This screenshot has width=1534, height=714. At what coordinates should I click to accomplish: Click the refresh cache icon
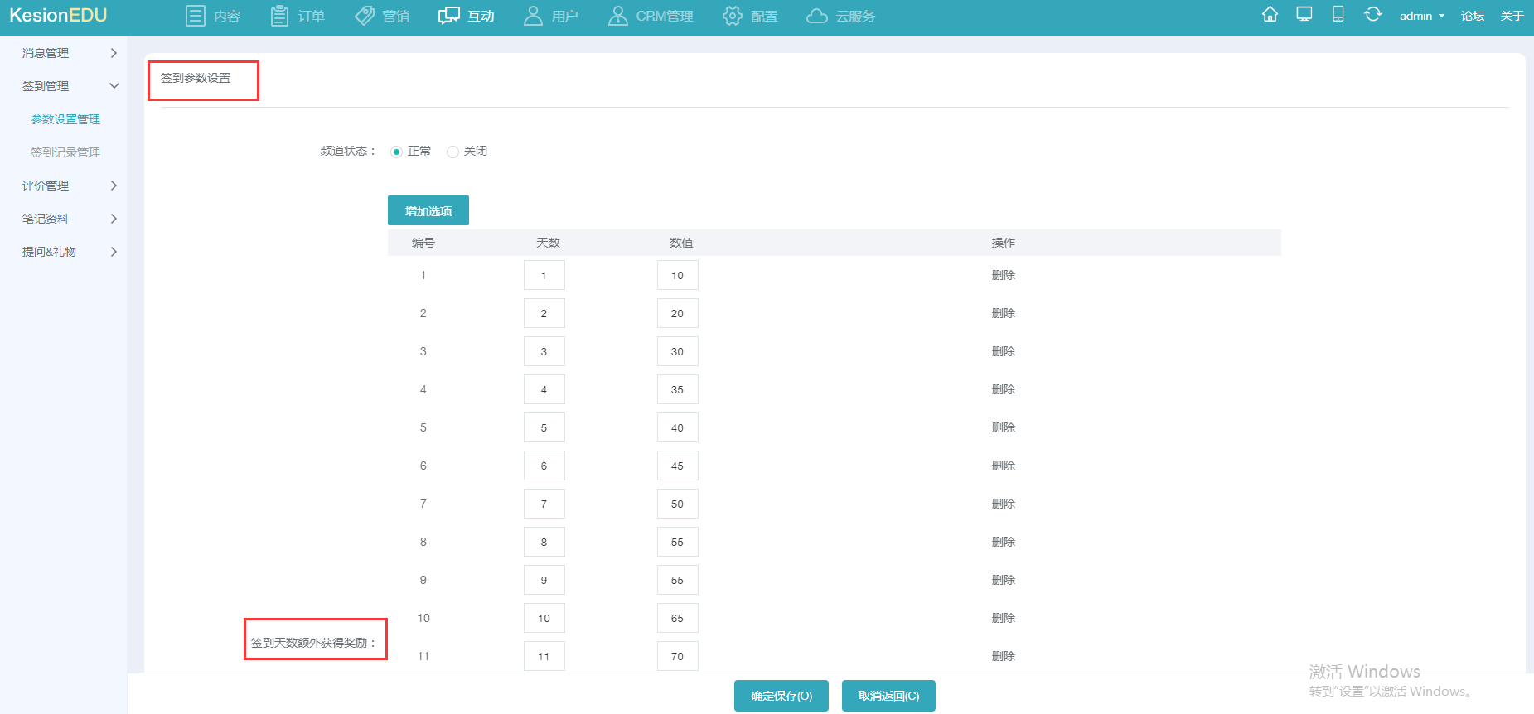[x=1372, y=15]
